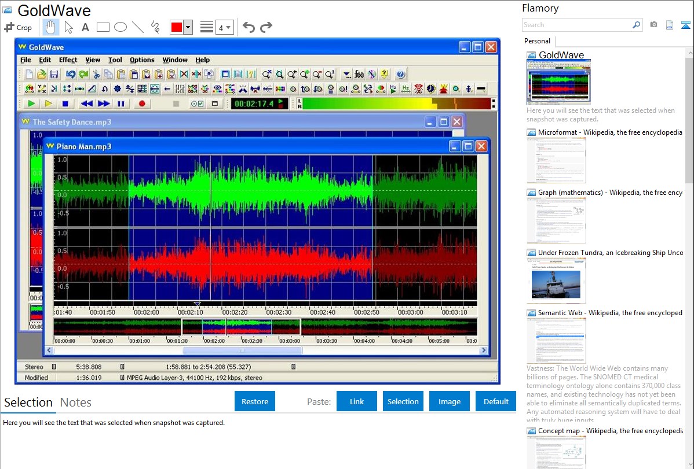
Task: Click the blue Help question mark icon
Action: click(x=400, y=74)
